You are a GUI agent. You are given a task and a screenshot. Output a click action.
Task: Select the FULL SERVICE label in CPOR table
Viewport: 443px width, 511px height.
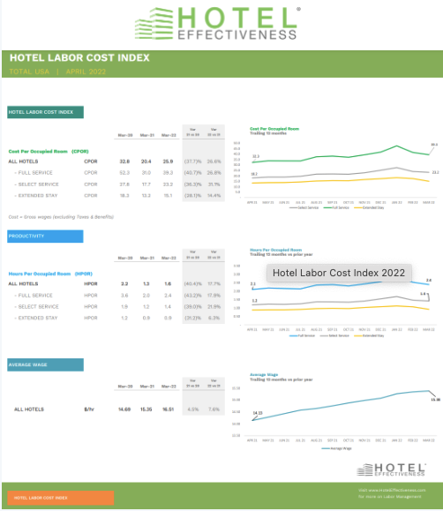click(35, 173)
